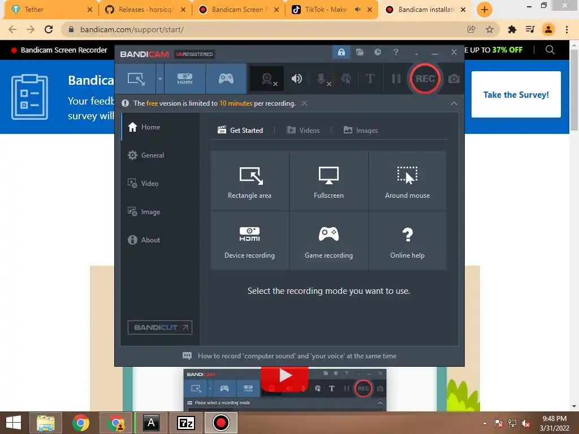The height and width of the screenshot is (434, 579).
Task: Click the webpage search magnifier icon
Action: [550, 50]
